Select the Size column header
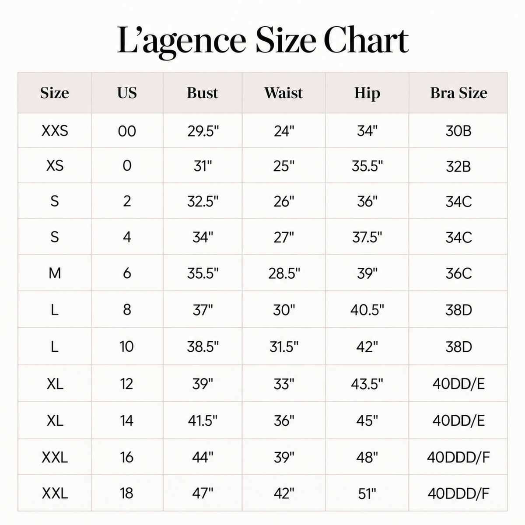 point(55,93)
